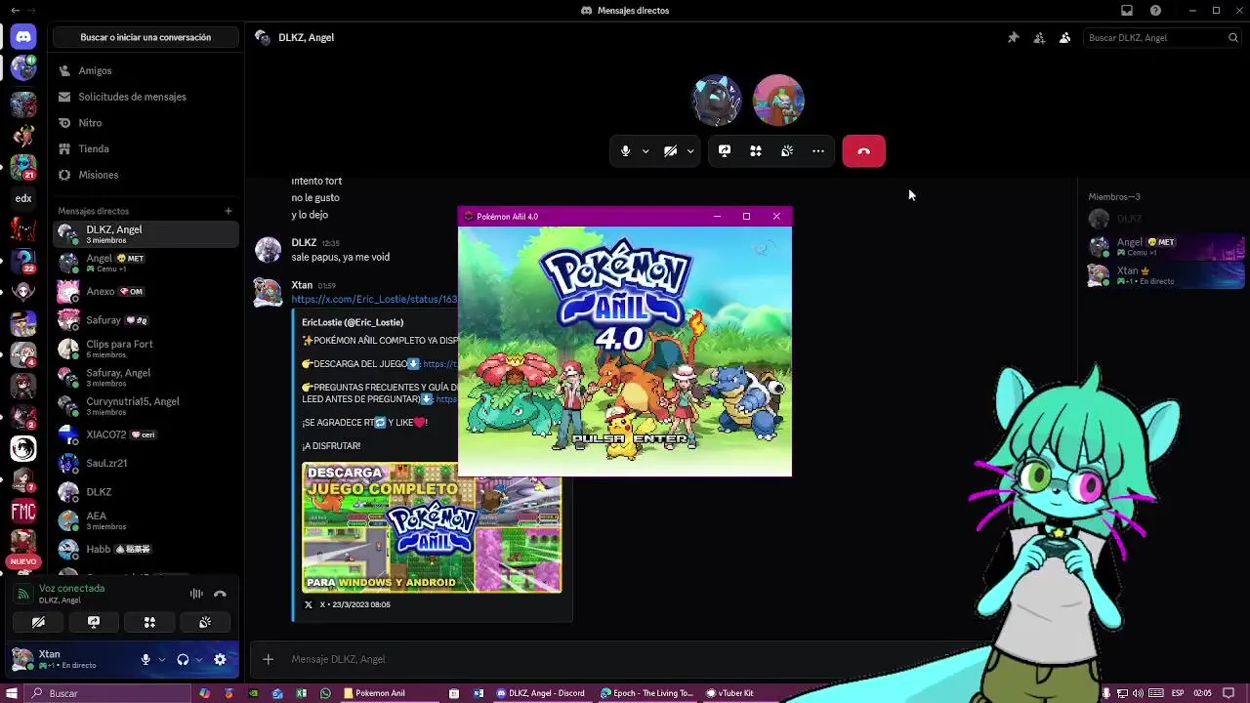The height and width of the screenshot is (703, 1250).
Task: Click the Mensaje DLKZ, Angel message box
Action: [625, 659]
